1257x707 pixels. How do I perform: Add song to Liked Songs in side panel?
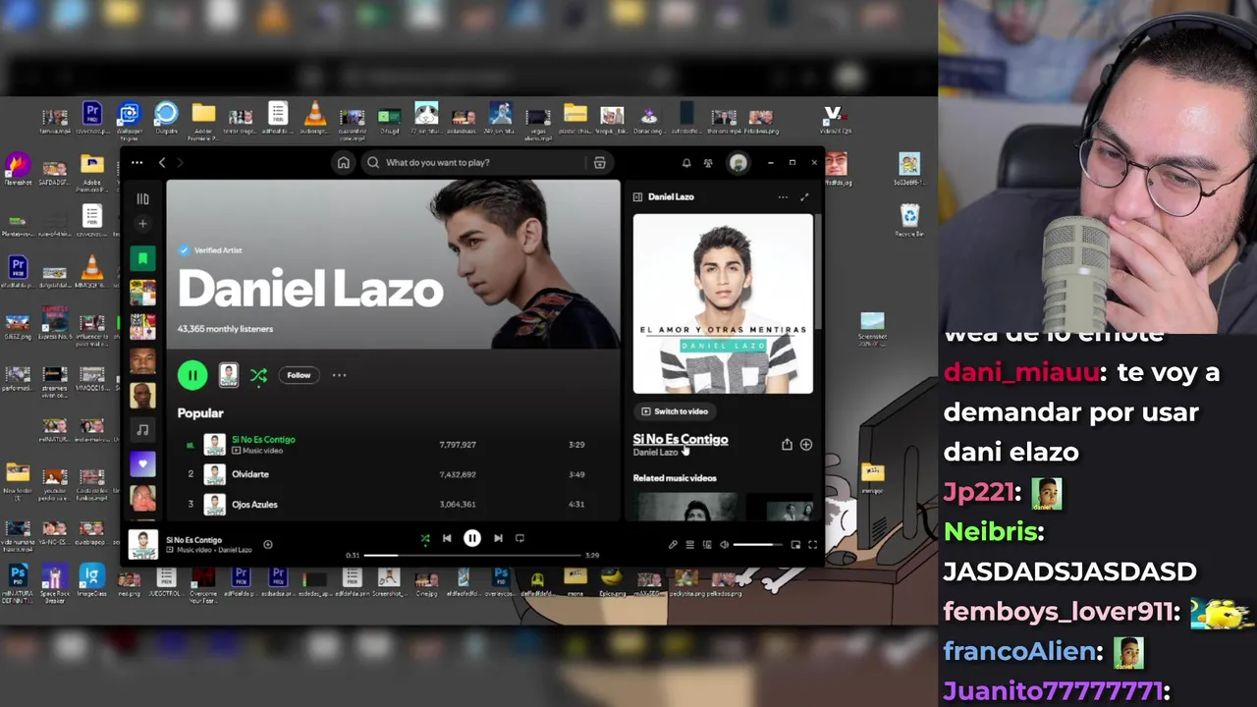[806, 445]
